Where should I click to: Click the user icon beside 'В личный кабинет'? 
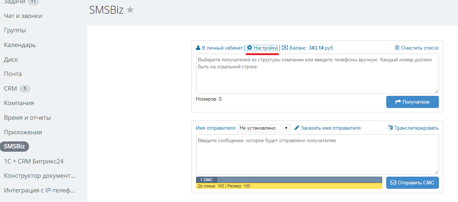[198, 48]
